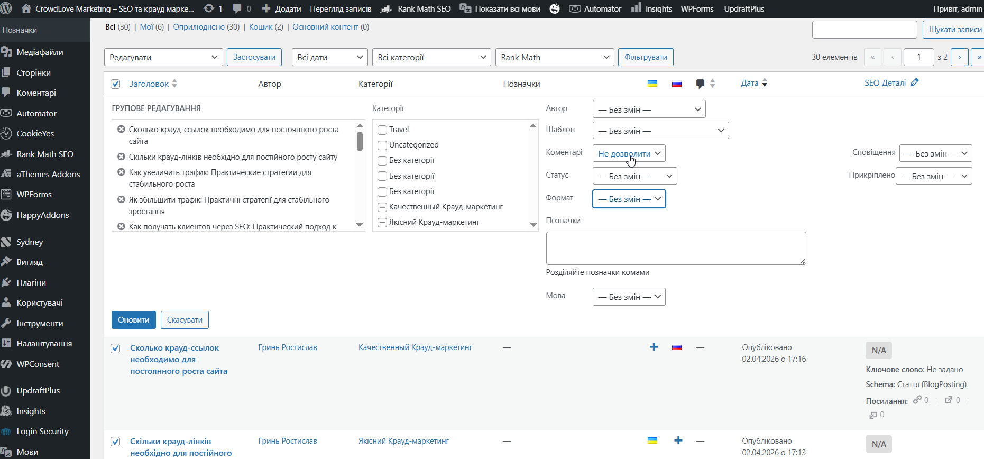Check the Uncategorized category box
The image size is (984, 459).
point(382,145)
